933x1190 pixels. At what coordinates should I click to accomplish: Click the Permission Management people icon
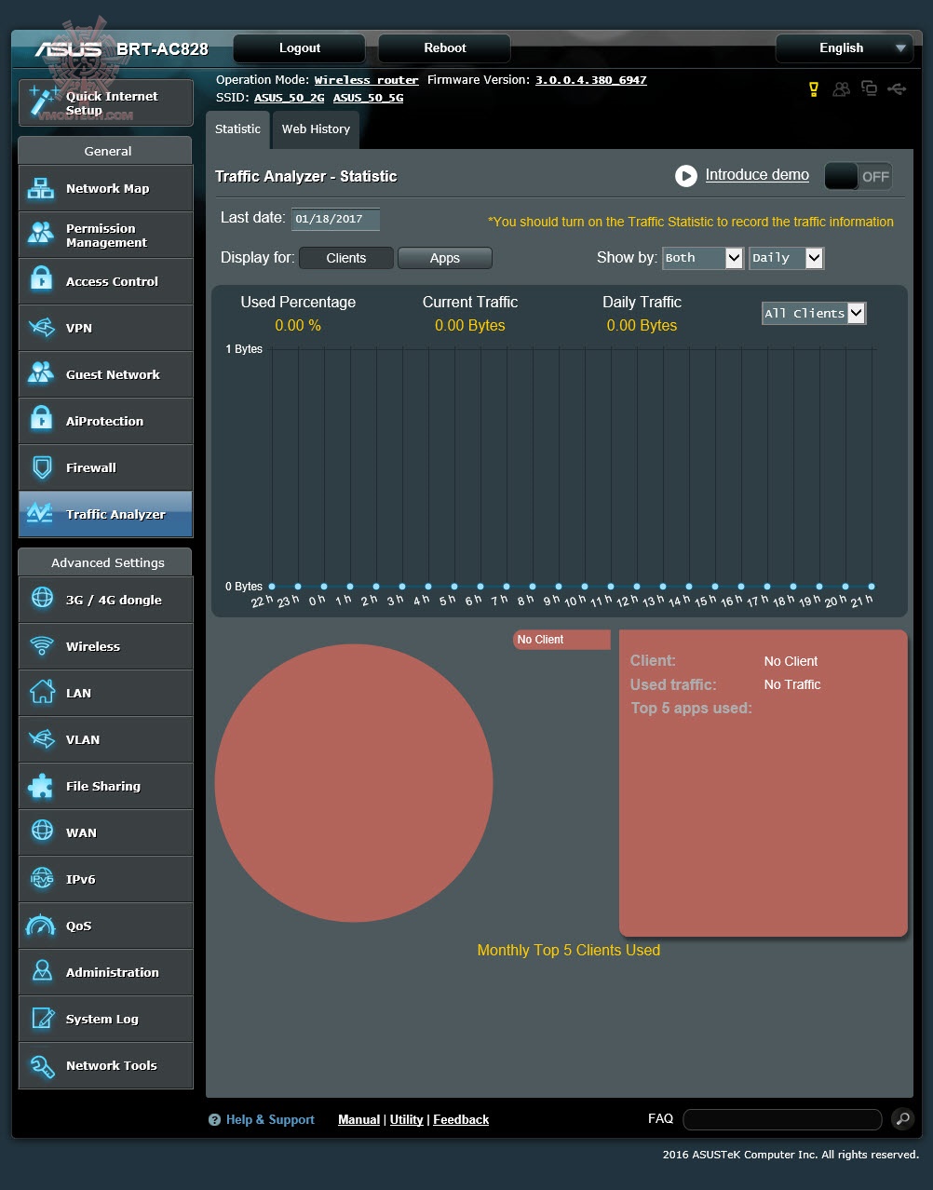click(41, 234)
